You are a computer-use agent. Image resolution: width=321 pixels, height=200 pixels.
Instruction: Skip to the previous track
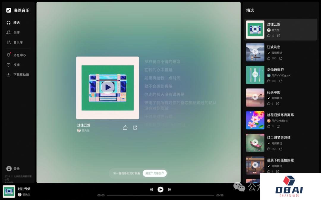coord(151,189)
